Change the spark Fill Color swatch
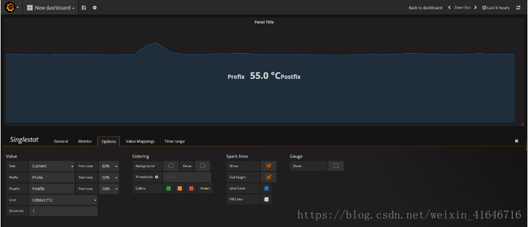This screenshot has height=227, width=528. [x=266, y=199]
